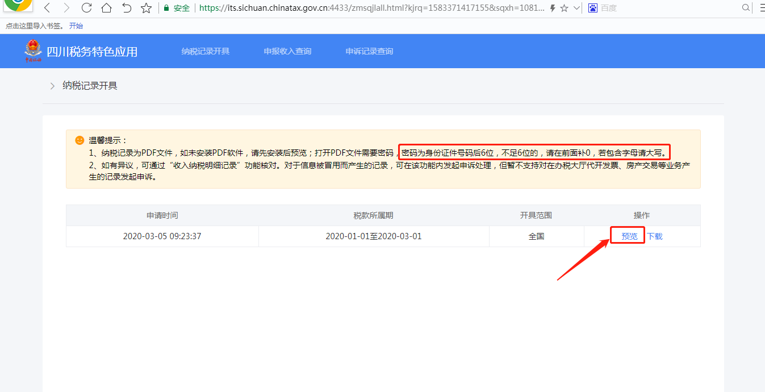Click the magnifier search icon
The width and height of the screenshot is (765, 392).
tap(746, 8)
